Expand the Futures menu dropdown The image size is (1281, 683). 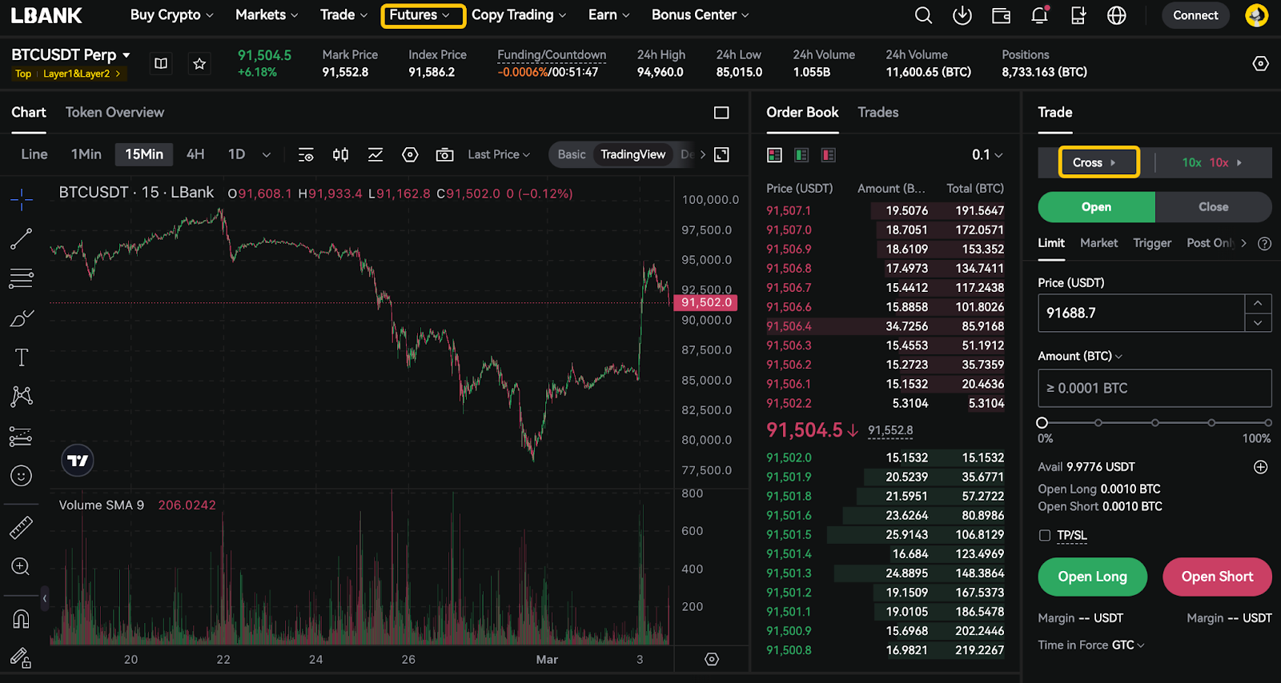(x=422, y=15)
